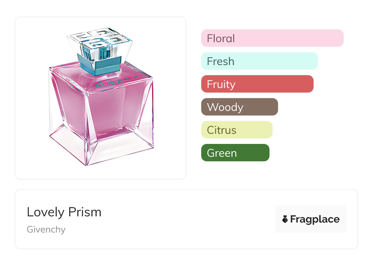Screen dimensions: 373x264
Task: Click the word 'Floral' label
Action: [x=221, y=38]
